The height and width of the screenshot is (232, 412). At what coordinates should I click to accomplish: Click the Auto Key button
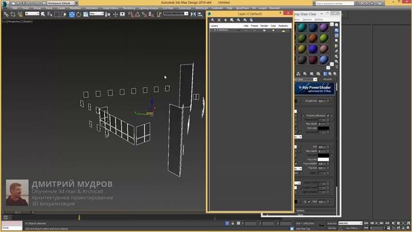click(332, 224)
